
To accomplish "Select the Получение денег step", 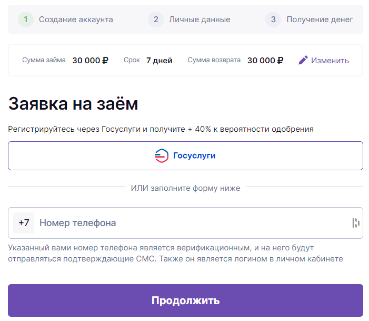I will click(320, 20).
